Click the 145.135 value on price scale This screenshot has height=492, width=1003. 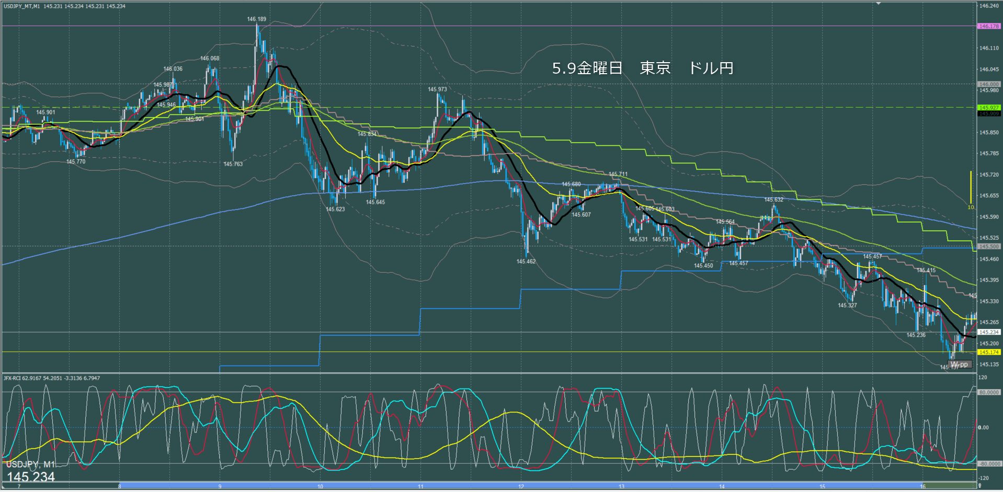tap(989, 365)
